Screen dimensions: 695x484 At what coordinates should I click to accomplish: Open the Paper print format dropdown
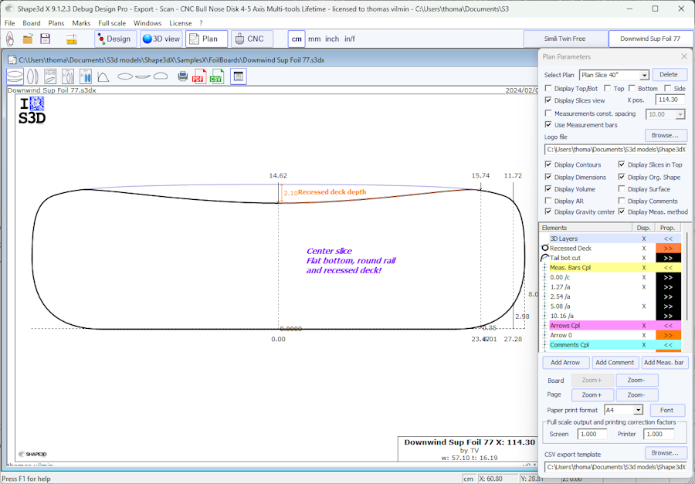638,411
